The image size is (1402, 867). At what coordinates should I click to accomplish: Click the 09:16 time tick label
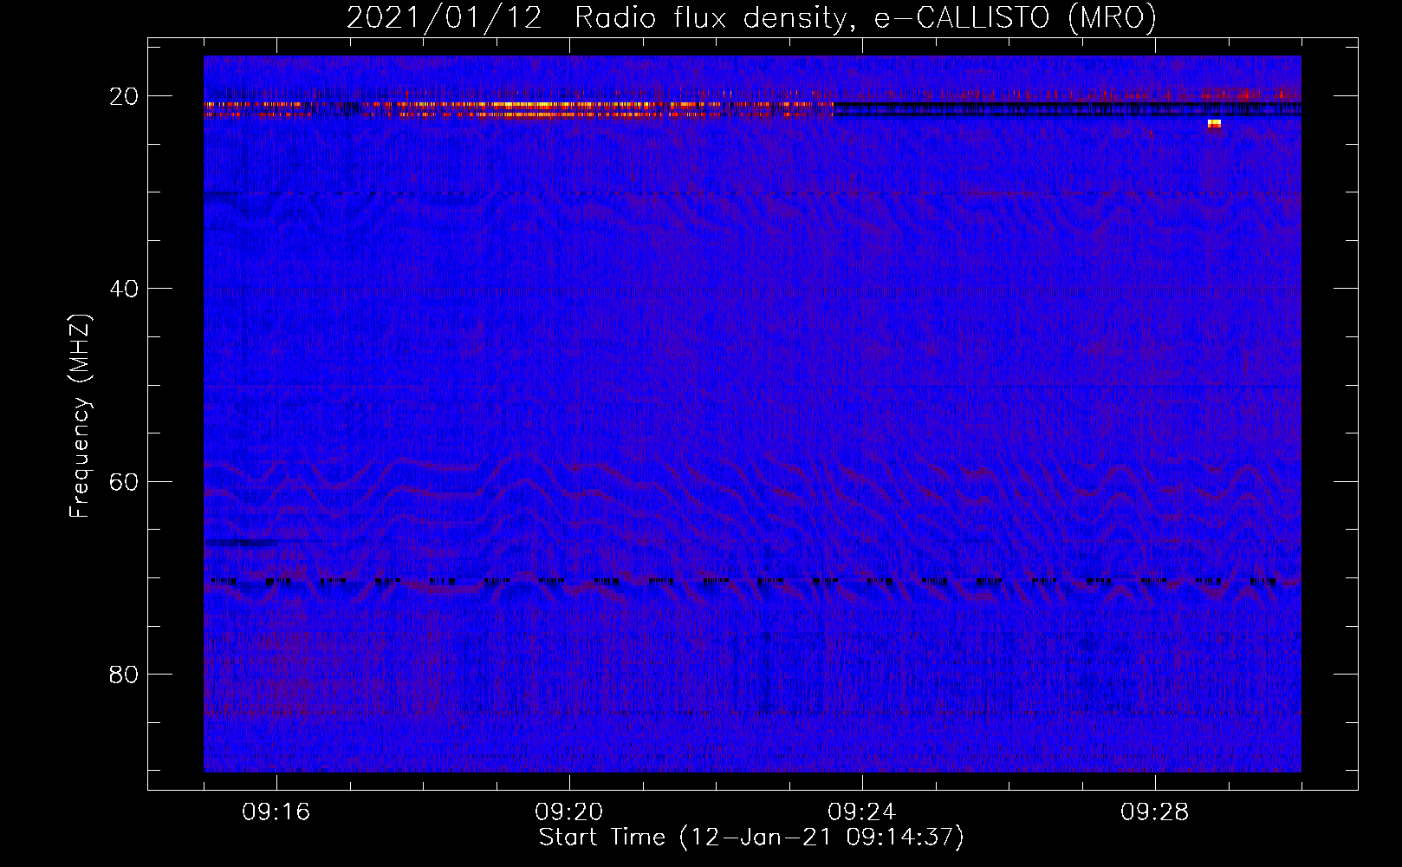pyautogui.click(x=276, y=812)
